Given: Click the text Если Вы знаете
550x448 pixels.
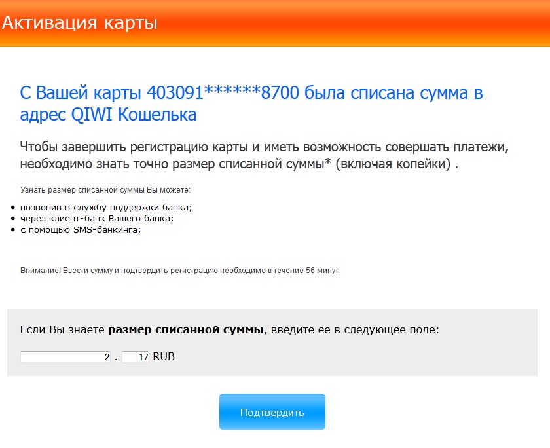Looking at the screenshot, I should pos(63,329).
